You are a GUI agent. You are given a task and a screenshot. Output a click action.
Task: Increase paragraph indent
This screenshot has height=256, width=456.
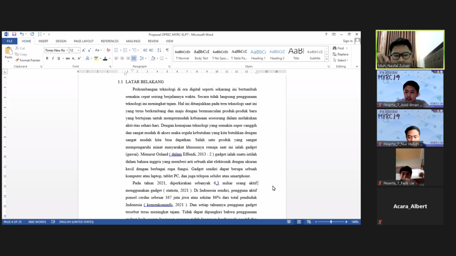(151, 50)
